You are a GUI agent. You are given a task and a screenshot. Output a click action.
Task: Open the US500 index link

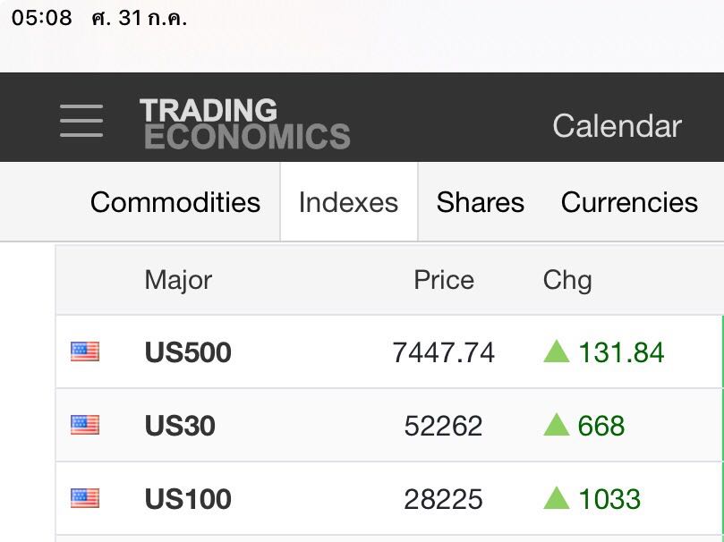click(x=188, y=352)
